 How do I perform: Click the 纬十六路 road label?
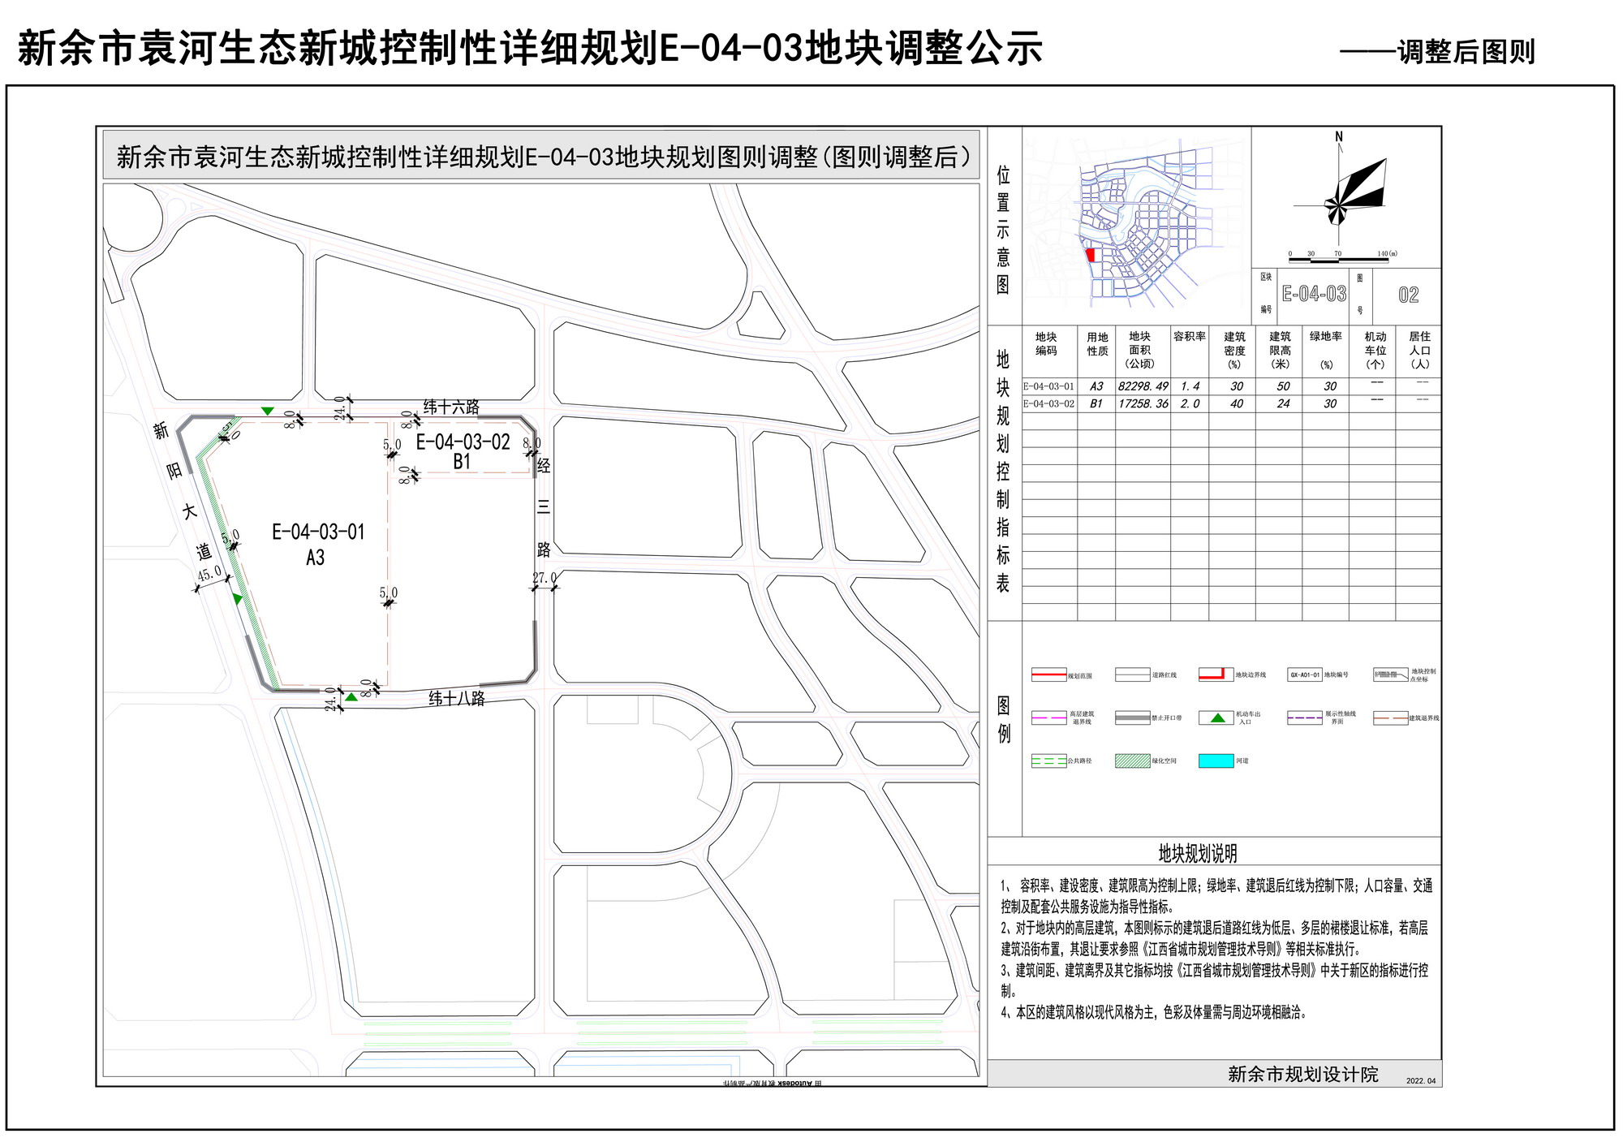point(451,407)
